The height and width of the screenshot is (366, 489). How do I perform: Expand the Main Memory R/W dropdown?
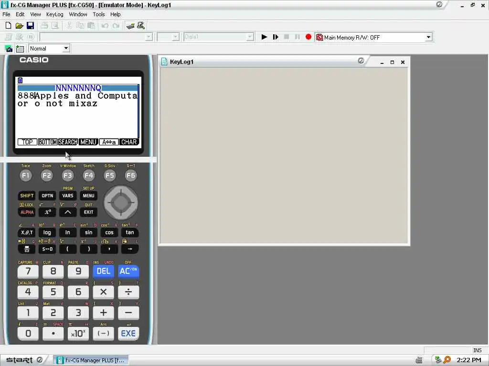pyautogui.click(x=428, y=37)
